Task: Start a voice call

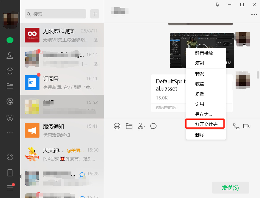Action: [236, 126]
